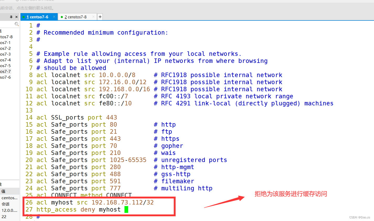Click the red highlight box around lines 26-27

pos(100,206)
